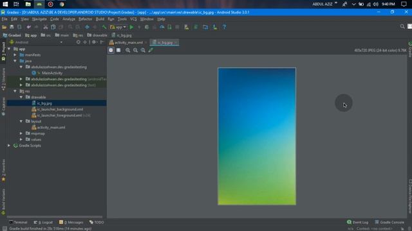Open the Messages tool window
This screenshot has height=231, width=412.
(71, 222)
